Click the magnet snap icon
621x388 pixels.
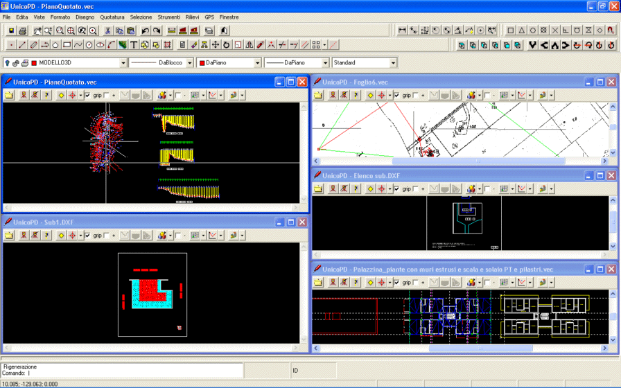coord(611,30)
